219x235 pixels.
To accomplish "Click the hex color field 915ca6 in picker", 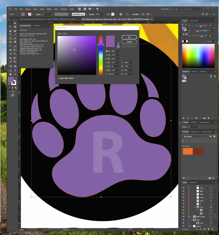I will pos(114,74).
